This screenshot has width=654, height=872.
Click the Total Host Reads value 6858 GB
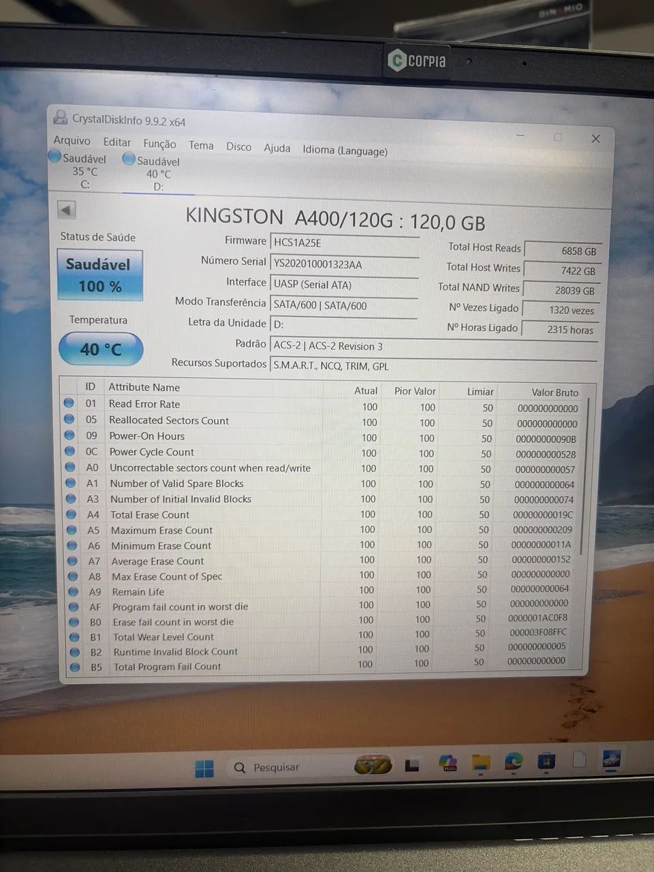point(563,251)
